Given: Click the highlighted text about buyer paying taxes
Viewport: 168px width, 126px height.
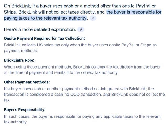Looking at the screenshot, I should coord(134,12).
